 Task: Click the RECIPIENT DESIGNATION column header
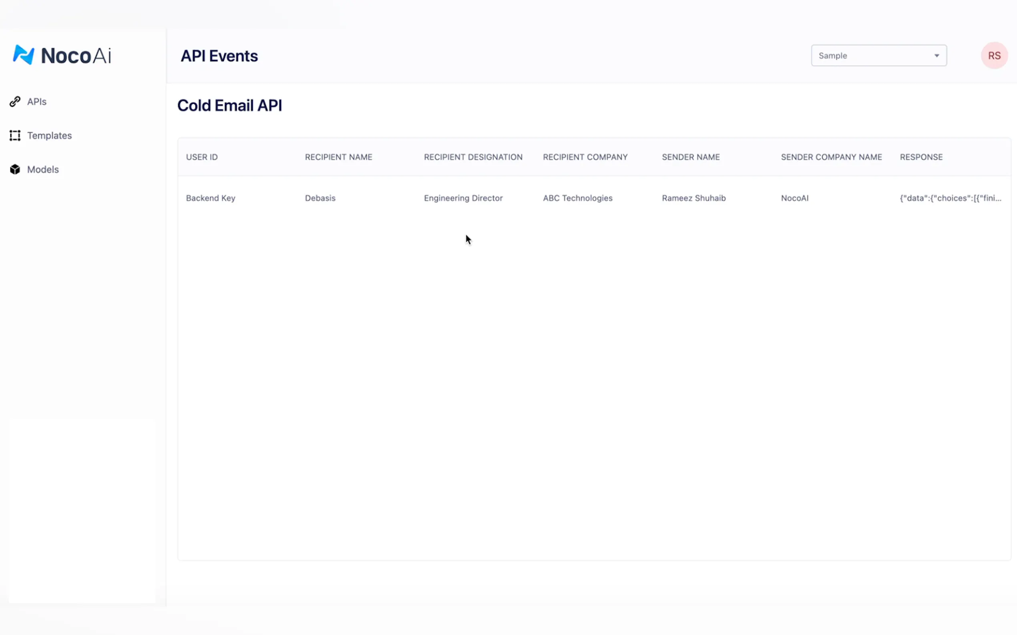[x=473, y=157]
